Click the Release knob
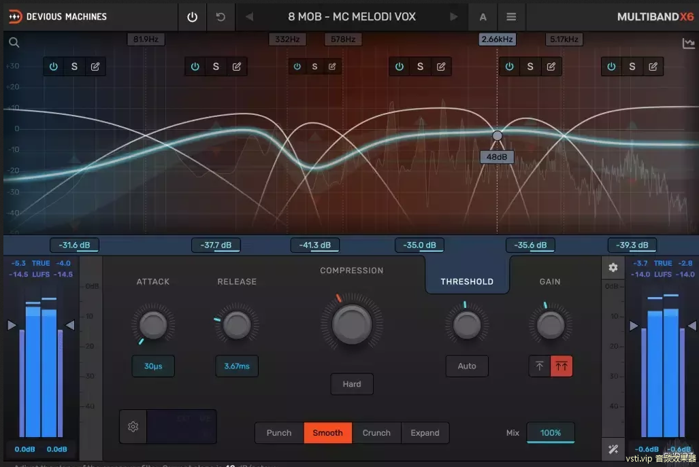 [x=237, y=326]
